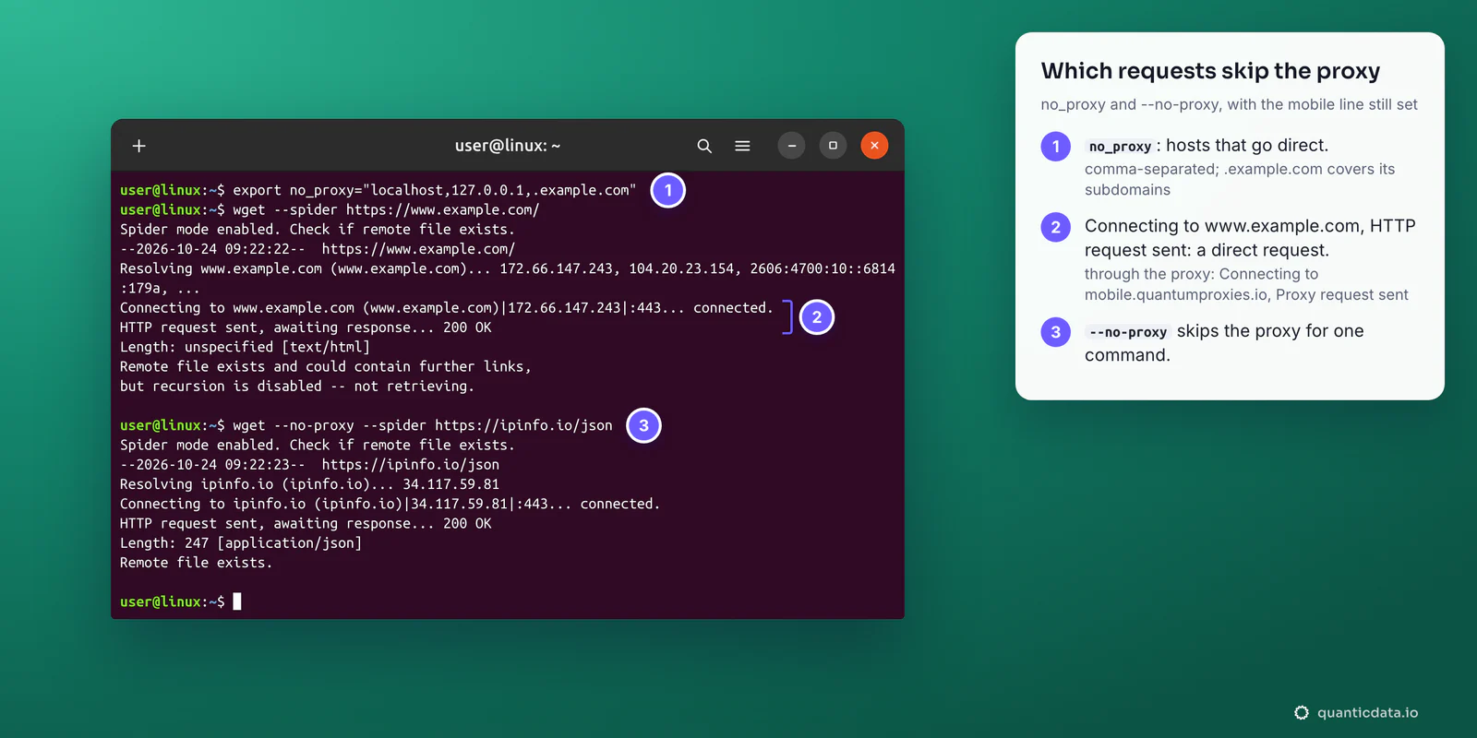Viewport: 1477px width, 738px height.
Task: Click the empty prompt with the cursor block
Action: point(181,601)
